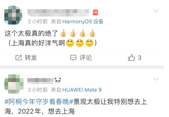This screenshot has height=117, width=169.
Task: Open the #阿桐今年守岁看春晚# hashtag topic
Action: point(39,102)
